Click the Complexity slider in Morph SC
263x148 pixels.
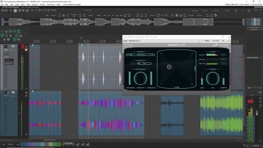(x=151, y=78)
